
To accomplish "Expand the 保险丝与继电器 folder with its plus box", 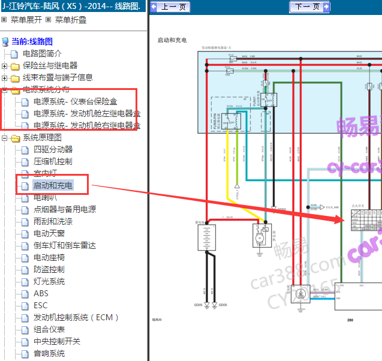I will pos(4,66).
